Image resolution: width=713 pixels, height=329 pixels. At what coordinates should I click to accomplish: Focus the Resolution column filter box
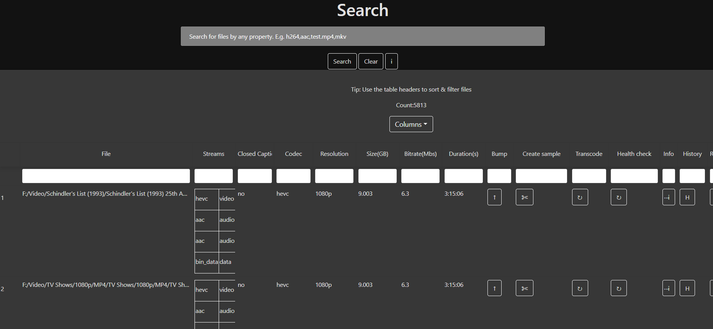pos(334,176)
